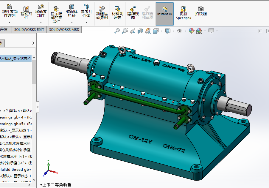Image resolution: width=269 pixels, height=188 pixels.
Task: Click the feature tree filter input field
Action: point(18,51)
